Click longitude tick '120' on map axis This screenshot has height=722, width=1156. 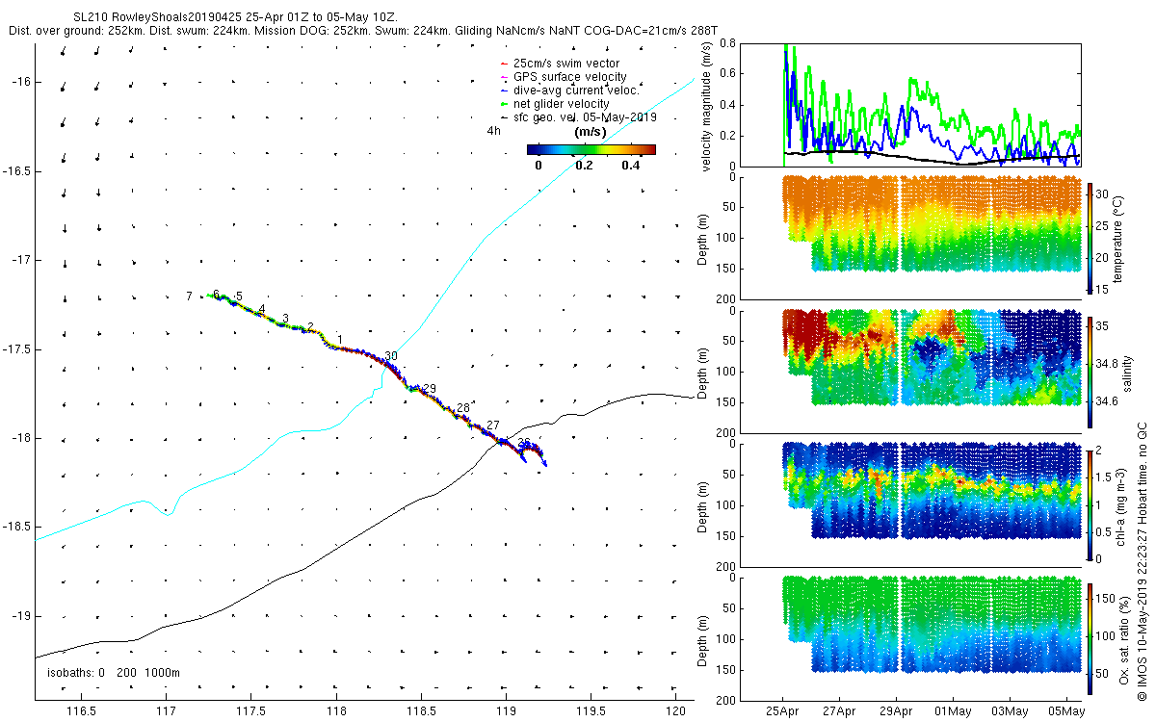tap(675, 710)
